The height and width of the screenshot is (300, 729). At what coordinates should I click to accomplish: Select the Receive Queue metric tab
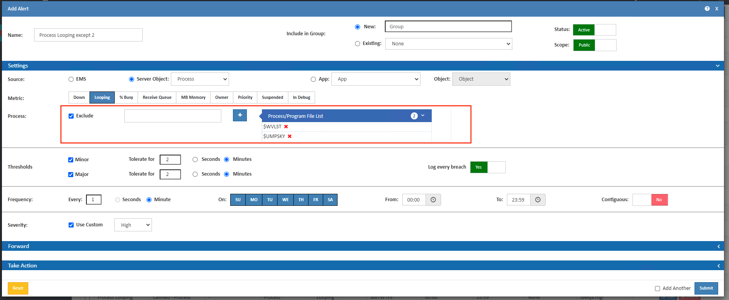[157, 98]
